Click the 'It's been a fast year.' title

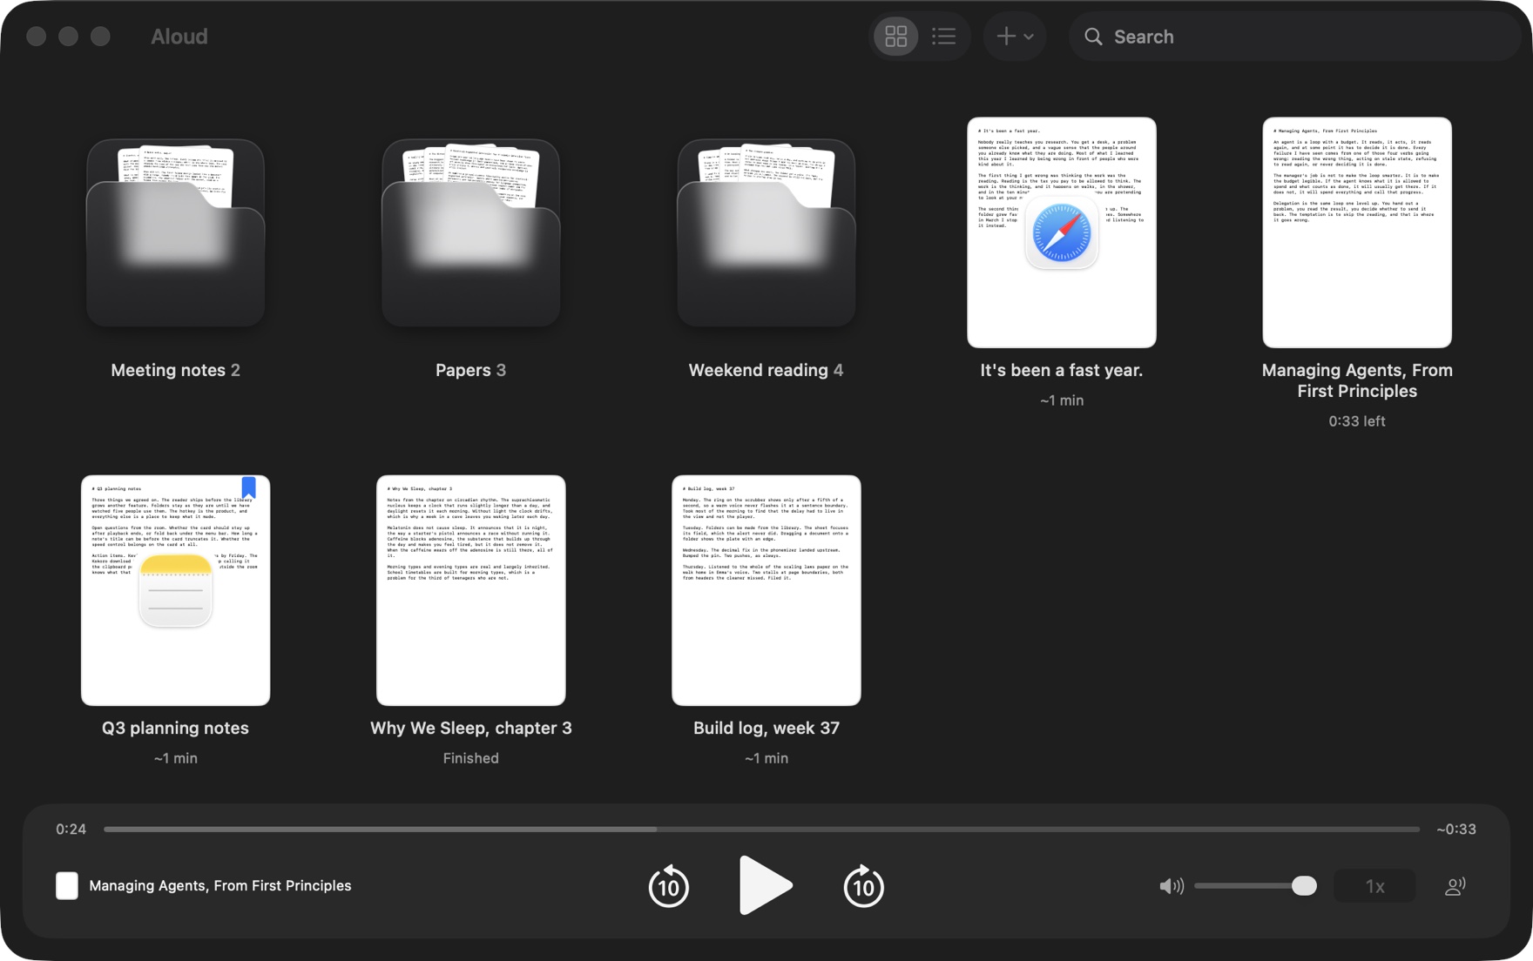pyautogui.click(x=1061, y=370)
